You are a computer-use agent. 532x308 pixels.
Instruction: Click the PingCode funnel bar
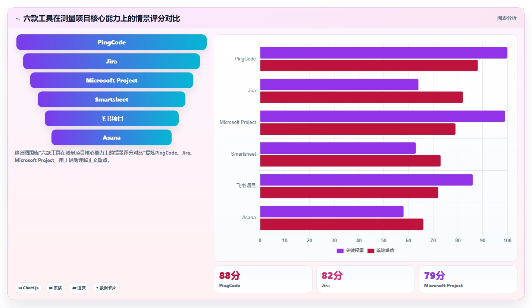(112, 42)
